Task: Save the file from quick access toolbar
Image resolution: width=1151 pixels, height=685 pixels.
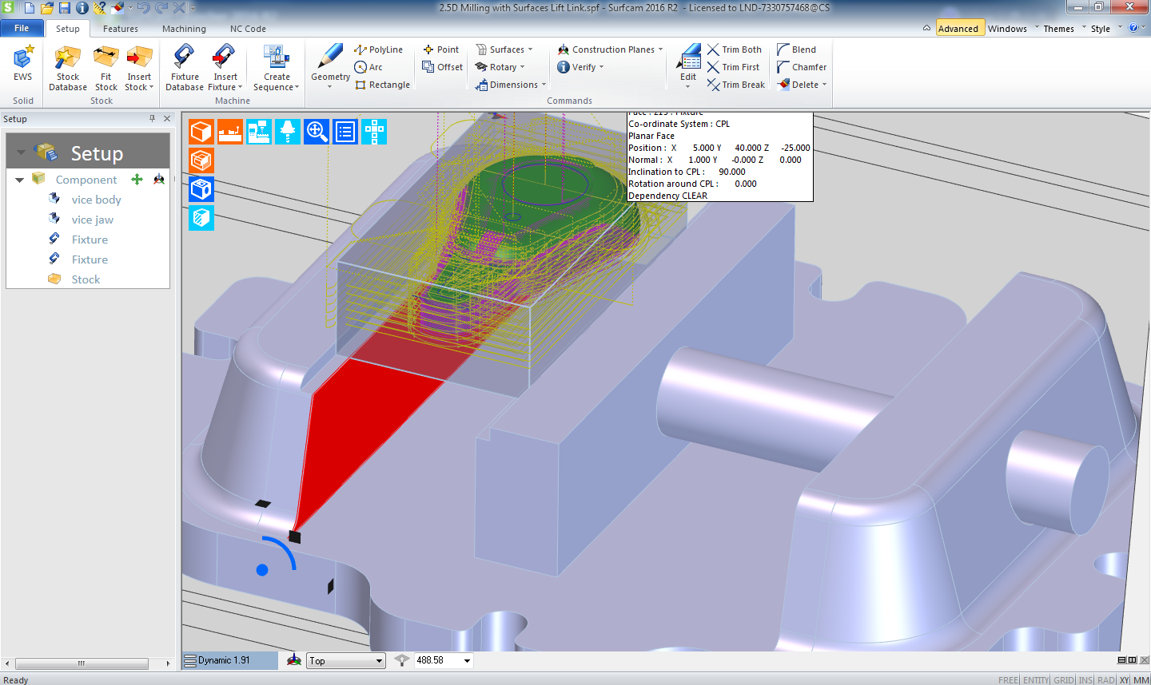Action: coord(65,8)
